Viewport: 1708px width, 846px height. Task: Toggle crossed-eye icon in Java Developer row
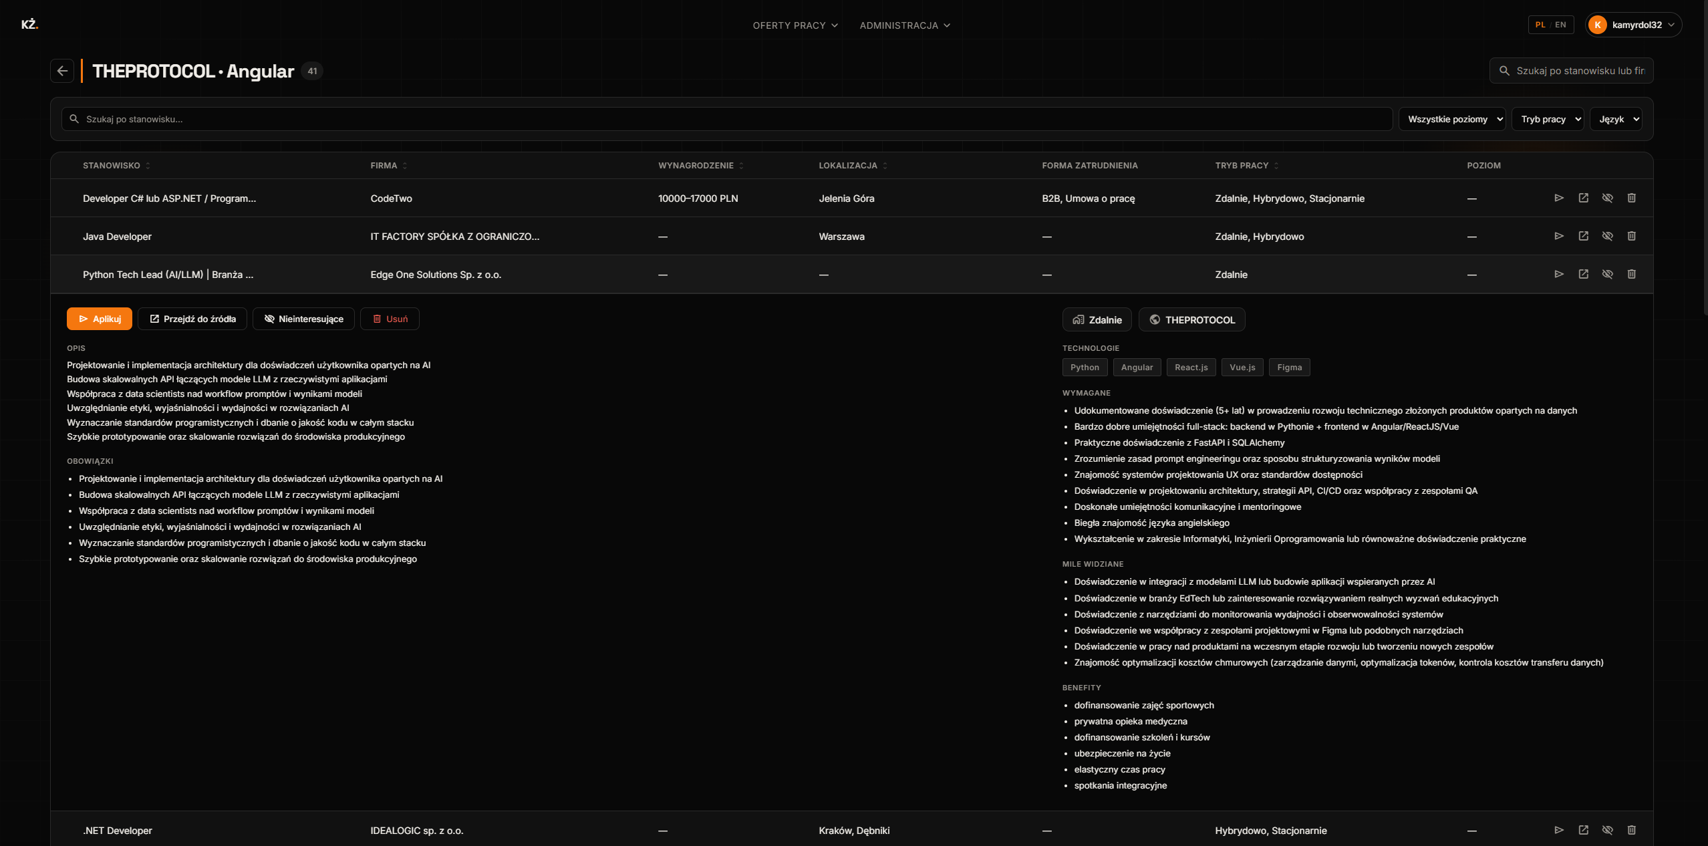pyautogui.click(x=1607, y=236)
